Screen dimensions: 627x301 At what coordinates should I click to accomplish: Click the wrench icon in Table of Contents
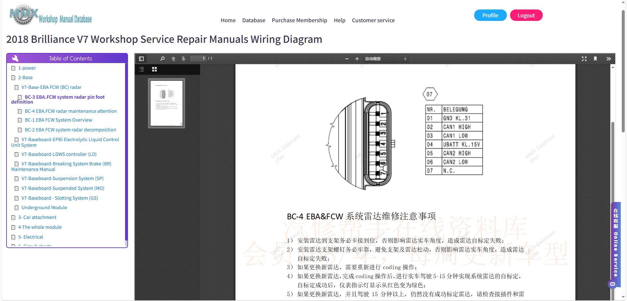(15, 59)
